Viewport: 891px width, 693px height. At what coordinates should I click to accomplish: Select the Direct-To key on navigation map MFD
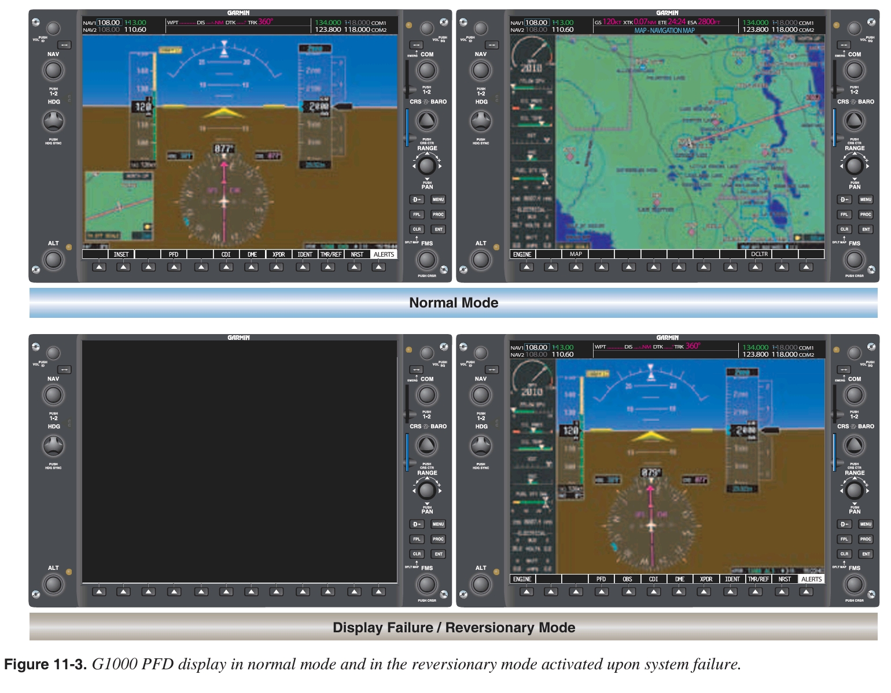(844, 199)
